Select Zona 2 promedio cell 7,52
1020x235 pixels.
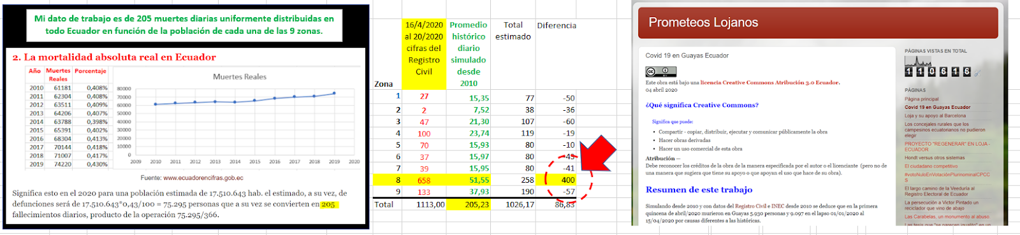[x=469, y=110]
